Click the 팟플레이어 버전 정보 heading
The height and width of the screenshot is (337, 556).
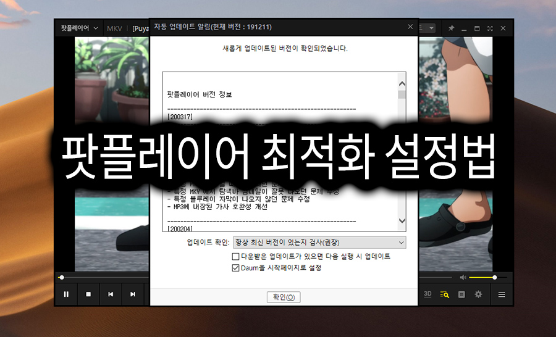tap(200, 94)
